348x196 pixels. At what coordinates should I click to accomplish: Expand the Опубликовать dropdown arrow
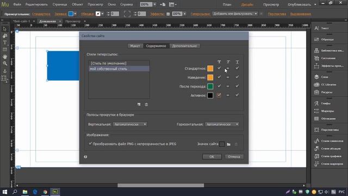315,4
